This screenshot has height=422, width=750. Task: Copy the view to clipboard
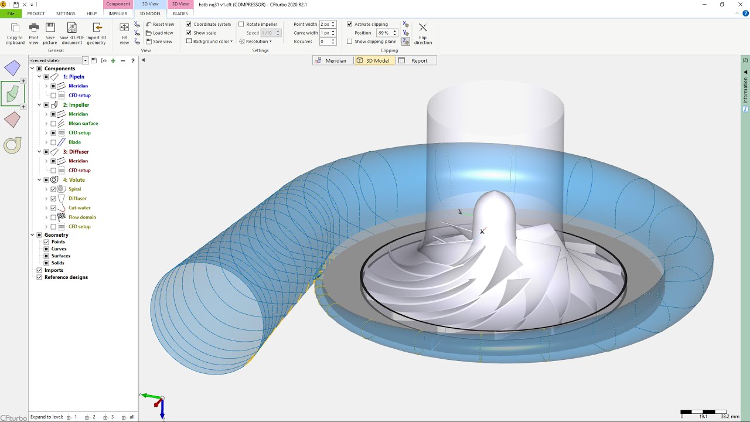pos(15,33)
